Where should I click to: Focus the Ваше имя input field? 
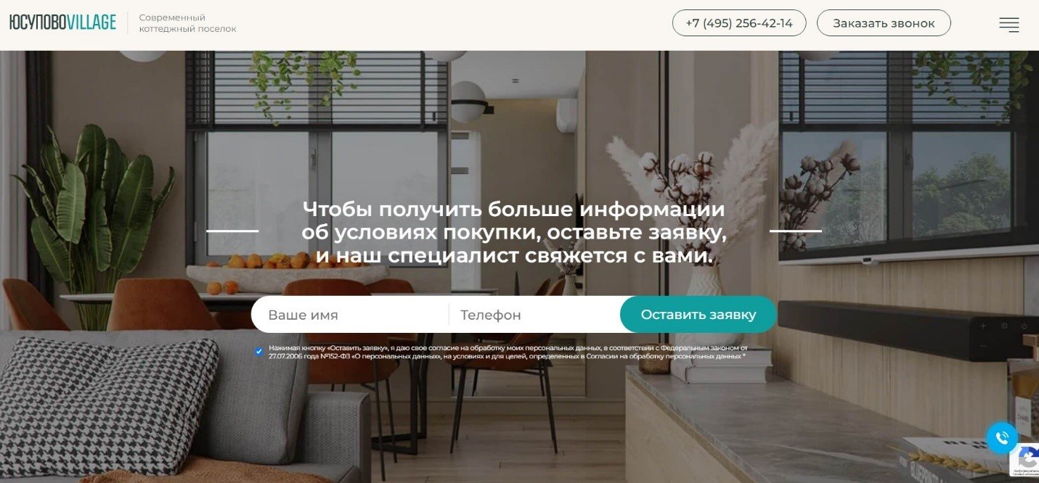[350, 315]
